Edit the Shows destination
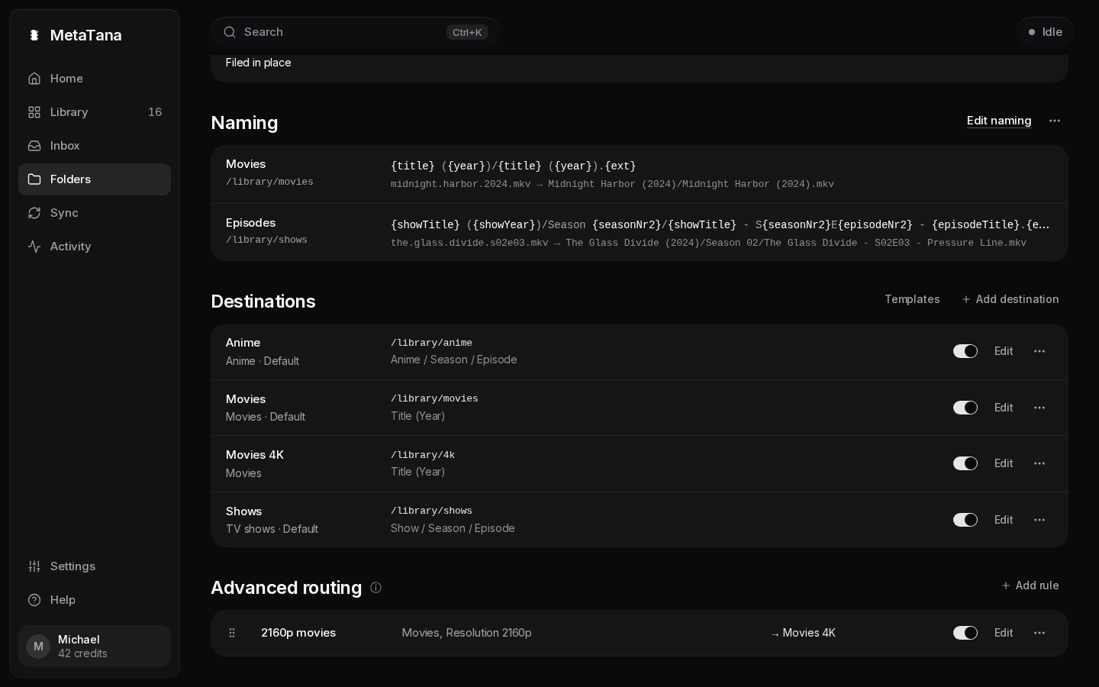Image resolution: width=1099 pixels, height=687 pixels. [1004, 520]
